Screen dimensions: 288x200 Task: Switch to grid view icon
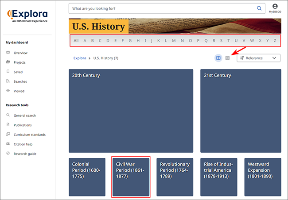pos(218,58)
